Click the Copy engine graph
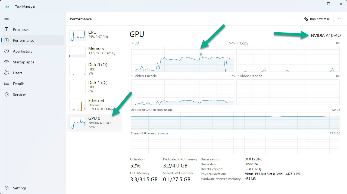Viewport: 347px width, 194px height. [x=288, y=59]
